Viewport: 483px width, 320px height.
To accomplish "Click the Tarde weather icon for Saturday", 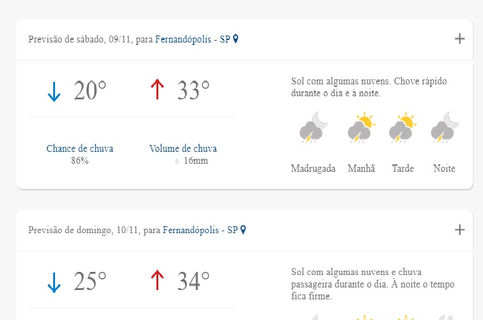I will pyautogui.click(x=402, y=129).
